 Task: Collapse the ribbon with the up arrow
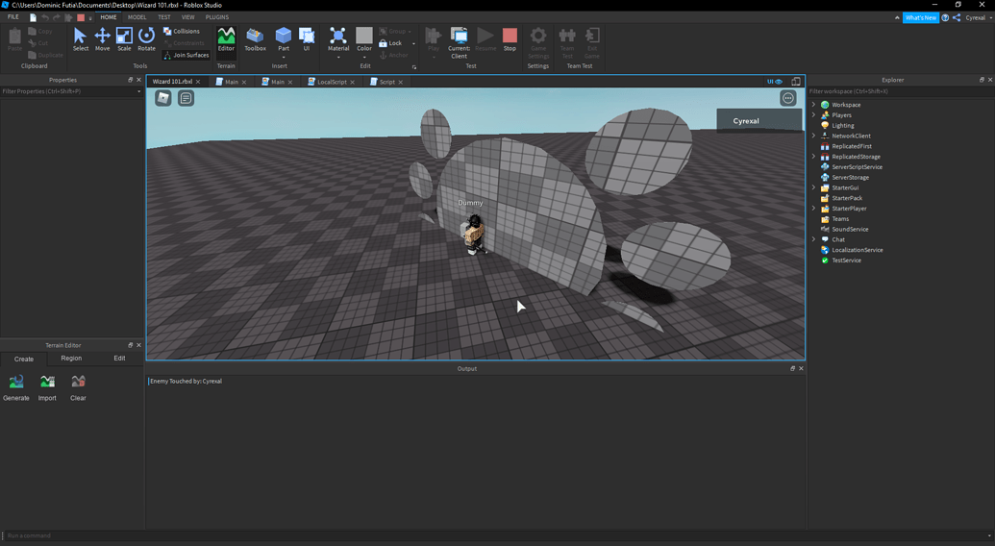click(x=897, y=17)
